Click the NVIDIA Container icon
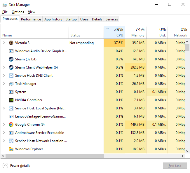Viewport: 190px width, 173px height. coord(11,100)
